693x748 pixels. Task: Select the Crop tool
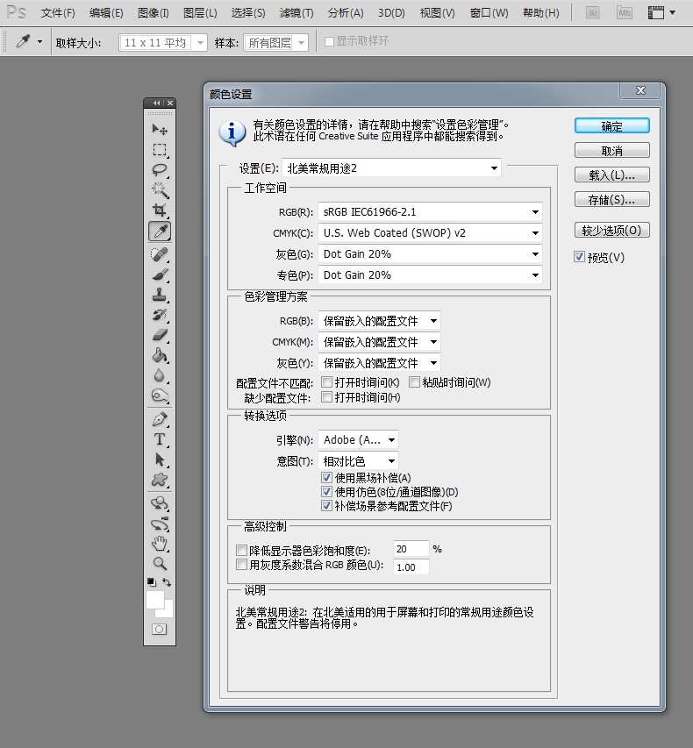[x=160, y=210]
